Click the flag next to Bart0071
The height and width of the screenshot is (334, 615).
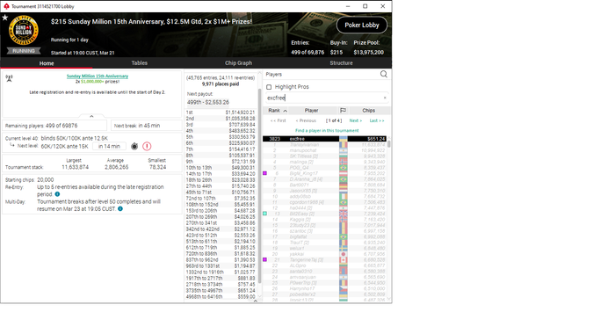click(344, 185)
